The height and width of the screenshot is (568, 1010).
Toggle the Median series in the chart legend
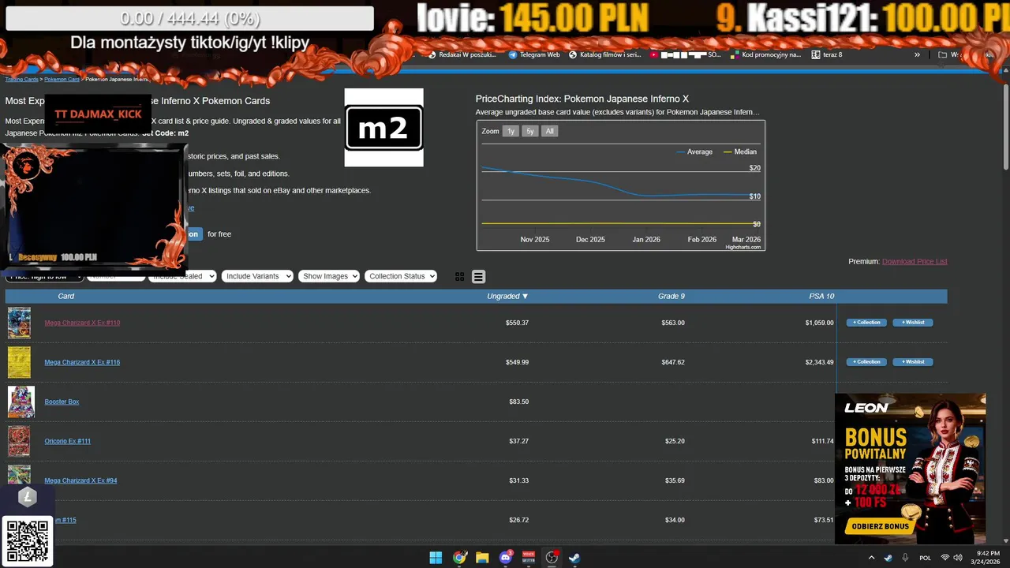coord(740,151)
